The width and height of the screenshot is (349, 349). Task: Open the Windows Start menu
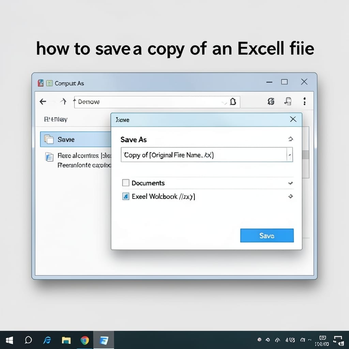[9, 340]
